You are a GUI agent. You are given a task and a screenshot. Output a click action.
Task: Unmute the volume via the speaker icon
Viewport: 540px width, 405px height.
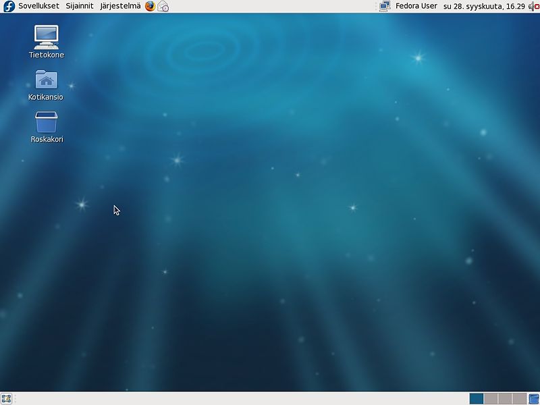[x=532, y=5]
